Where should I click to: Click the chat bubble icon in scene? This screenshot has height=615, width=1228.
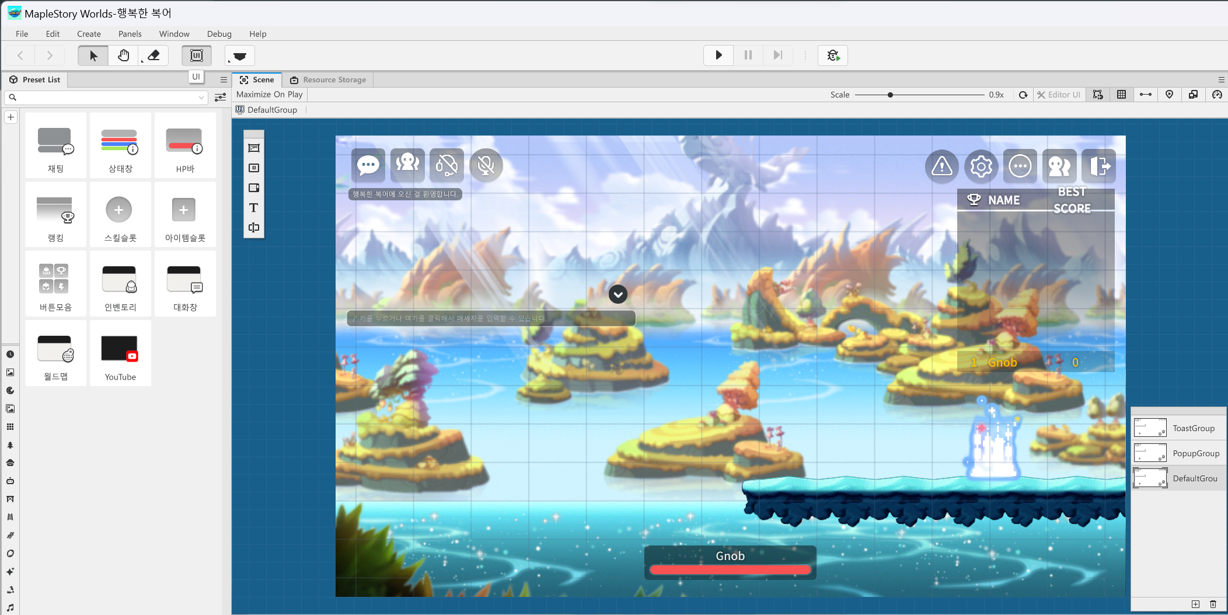tap(368, 166)
